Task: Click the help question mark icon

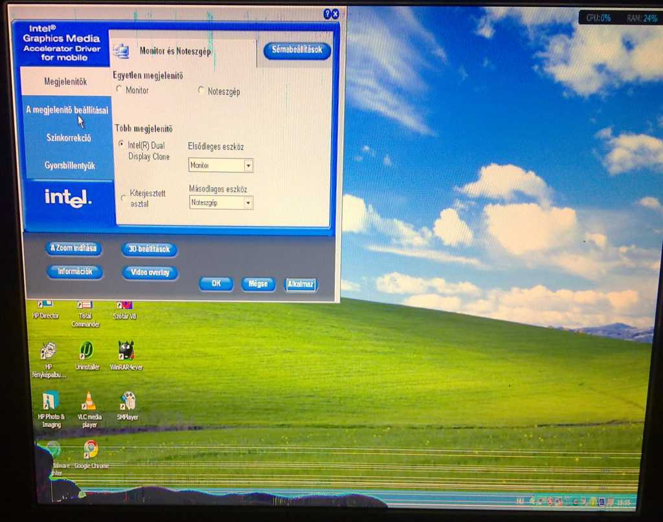Action: [x=327, y=14]
